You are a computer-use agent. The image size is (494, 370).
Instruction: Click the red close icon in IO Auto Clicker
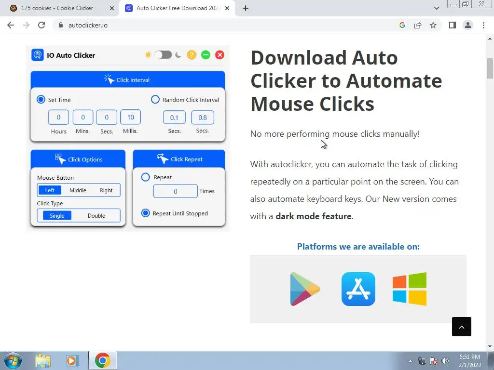pos(220,55)
